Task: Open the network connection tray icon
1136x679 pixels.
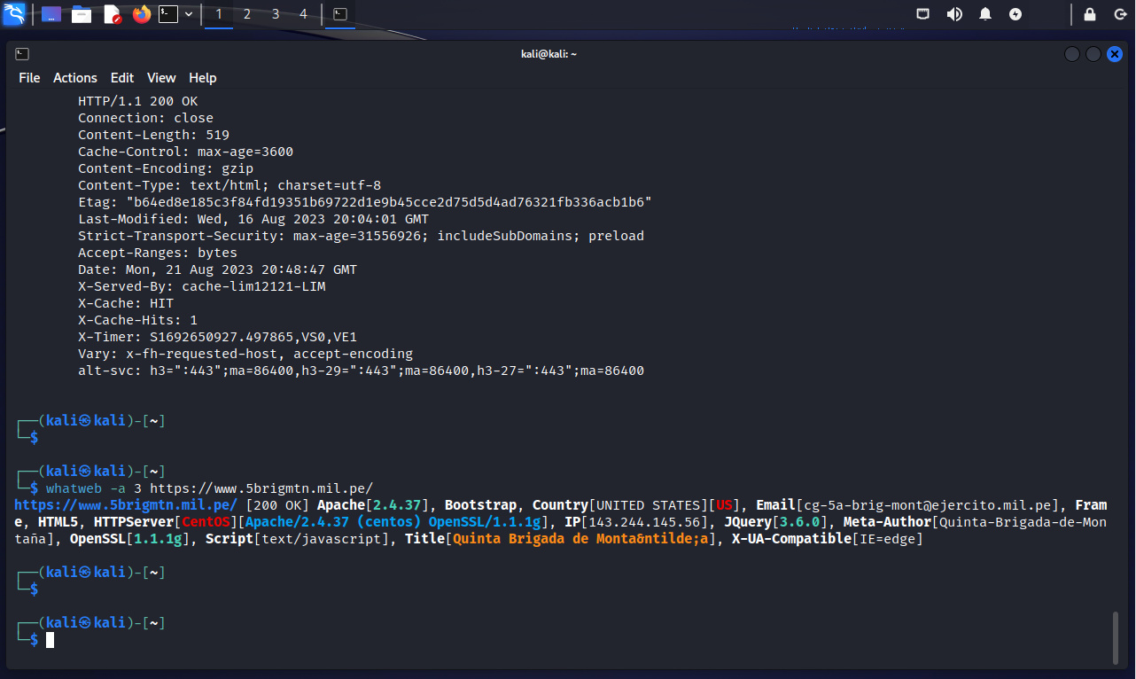Action: [x=923, y=14]
